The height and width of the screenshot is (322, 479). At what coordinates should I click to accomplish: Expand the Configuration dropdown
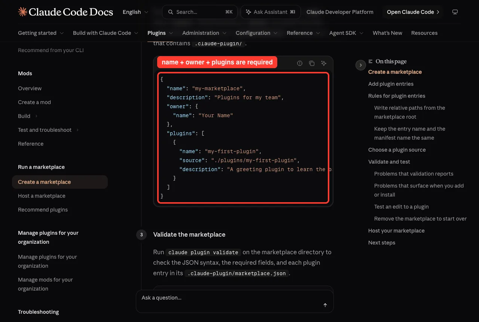[x=257, y=33]
